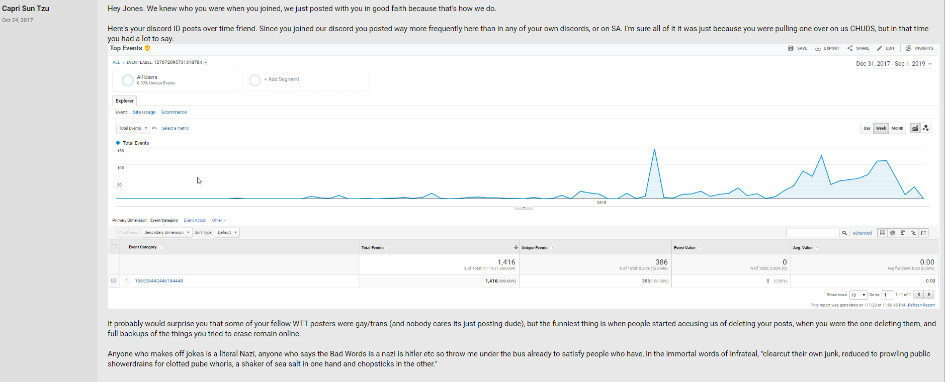Click the Export download icon

click(x=818, y=48)
